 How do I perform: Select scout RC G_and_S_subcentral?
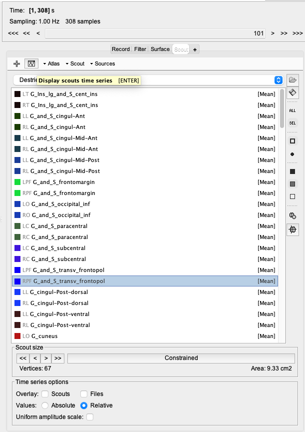coord(145,259)
